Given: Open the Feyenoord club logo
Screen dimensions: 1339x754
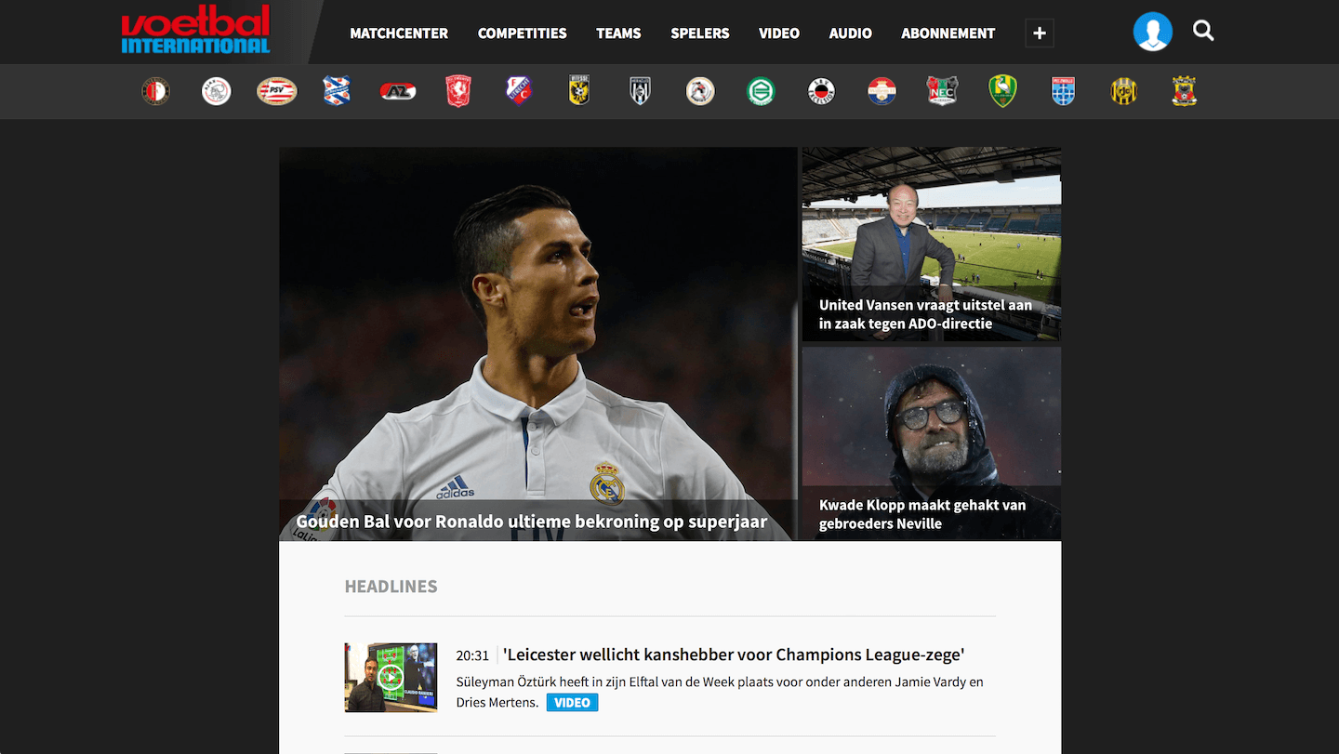Looking at the screenshot, I should point(156,91).
